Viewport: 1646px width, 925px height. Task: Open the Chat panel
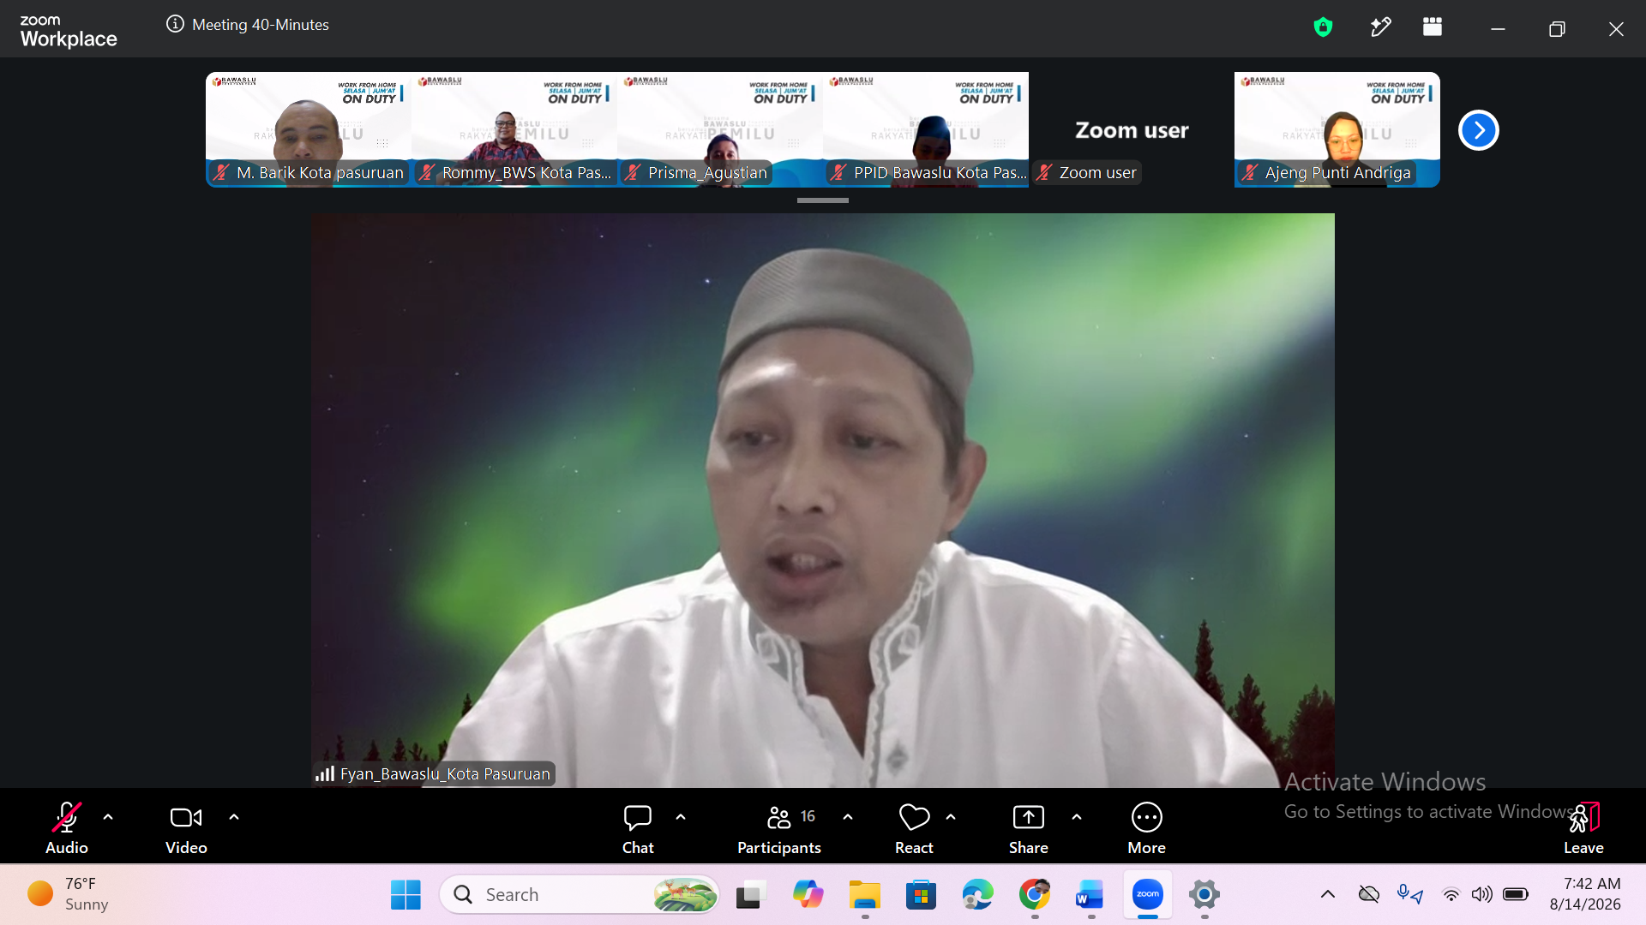pyautogui.click(x=638, y=828)
